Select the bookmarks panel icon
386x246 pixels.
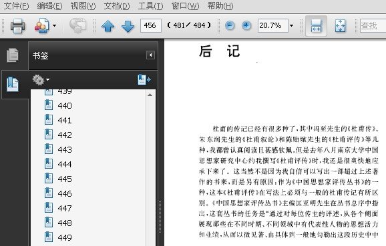click(13, 84)
